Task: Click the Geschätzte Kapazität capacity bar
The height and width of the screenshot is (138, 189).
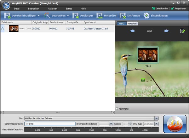Action: tap(91, 129)
